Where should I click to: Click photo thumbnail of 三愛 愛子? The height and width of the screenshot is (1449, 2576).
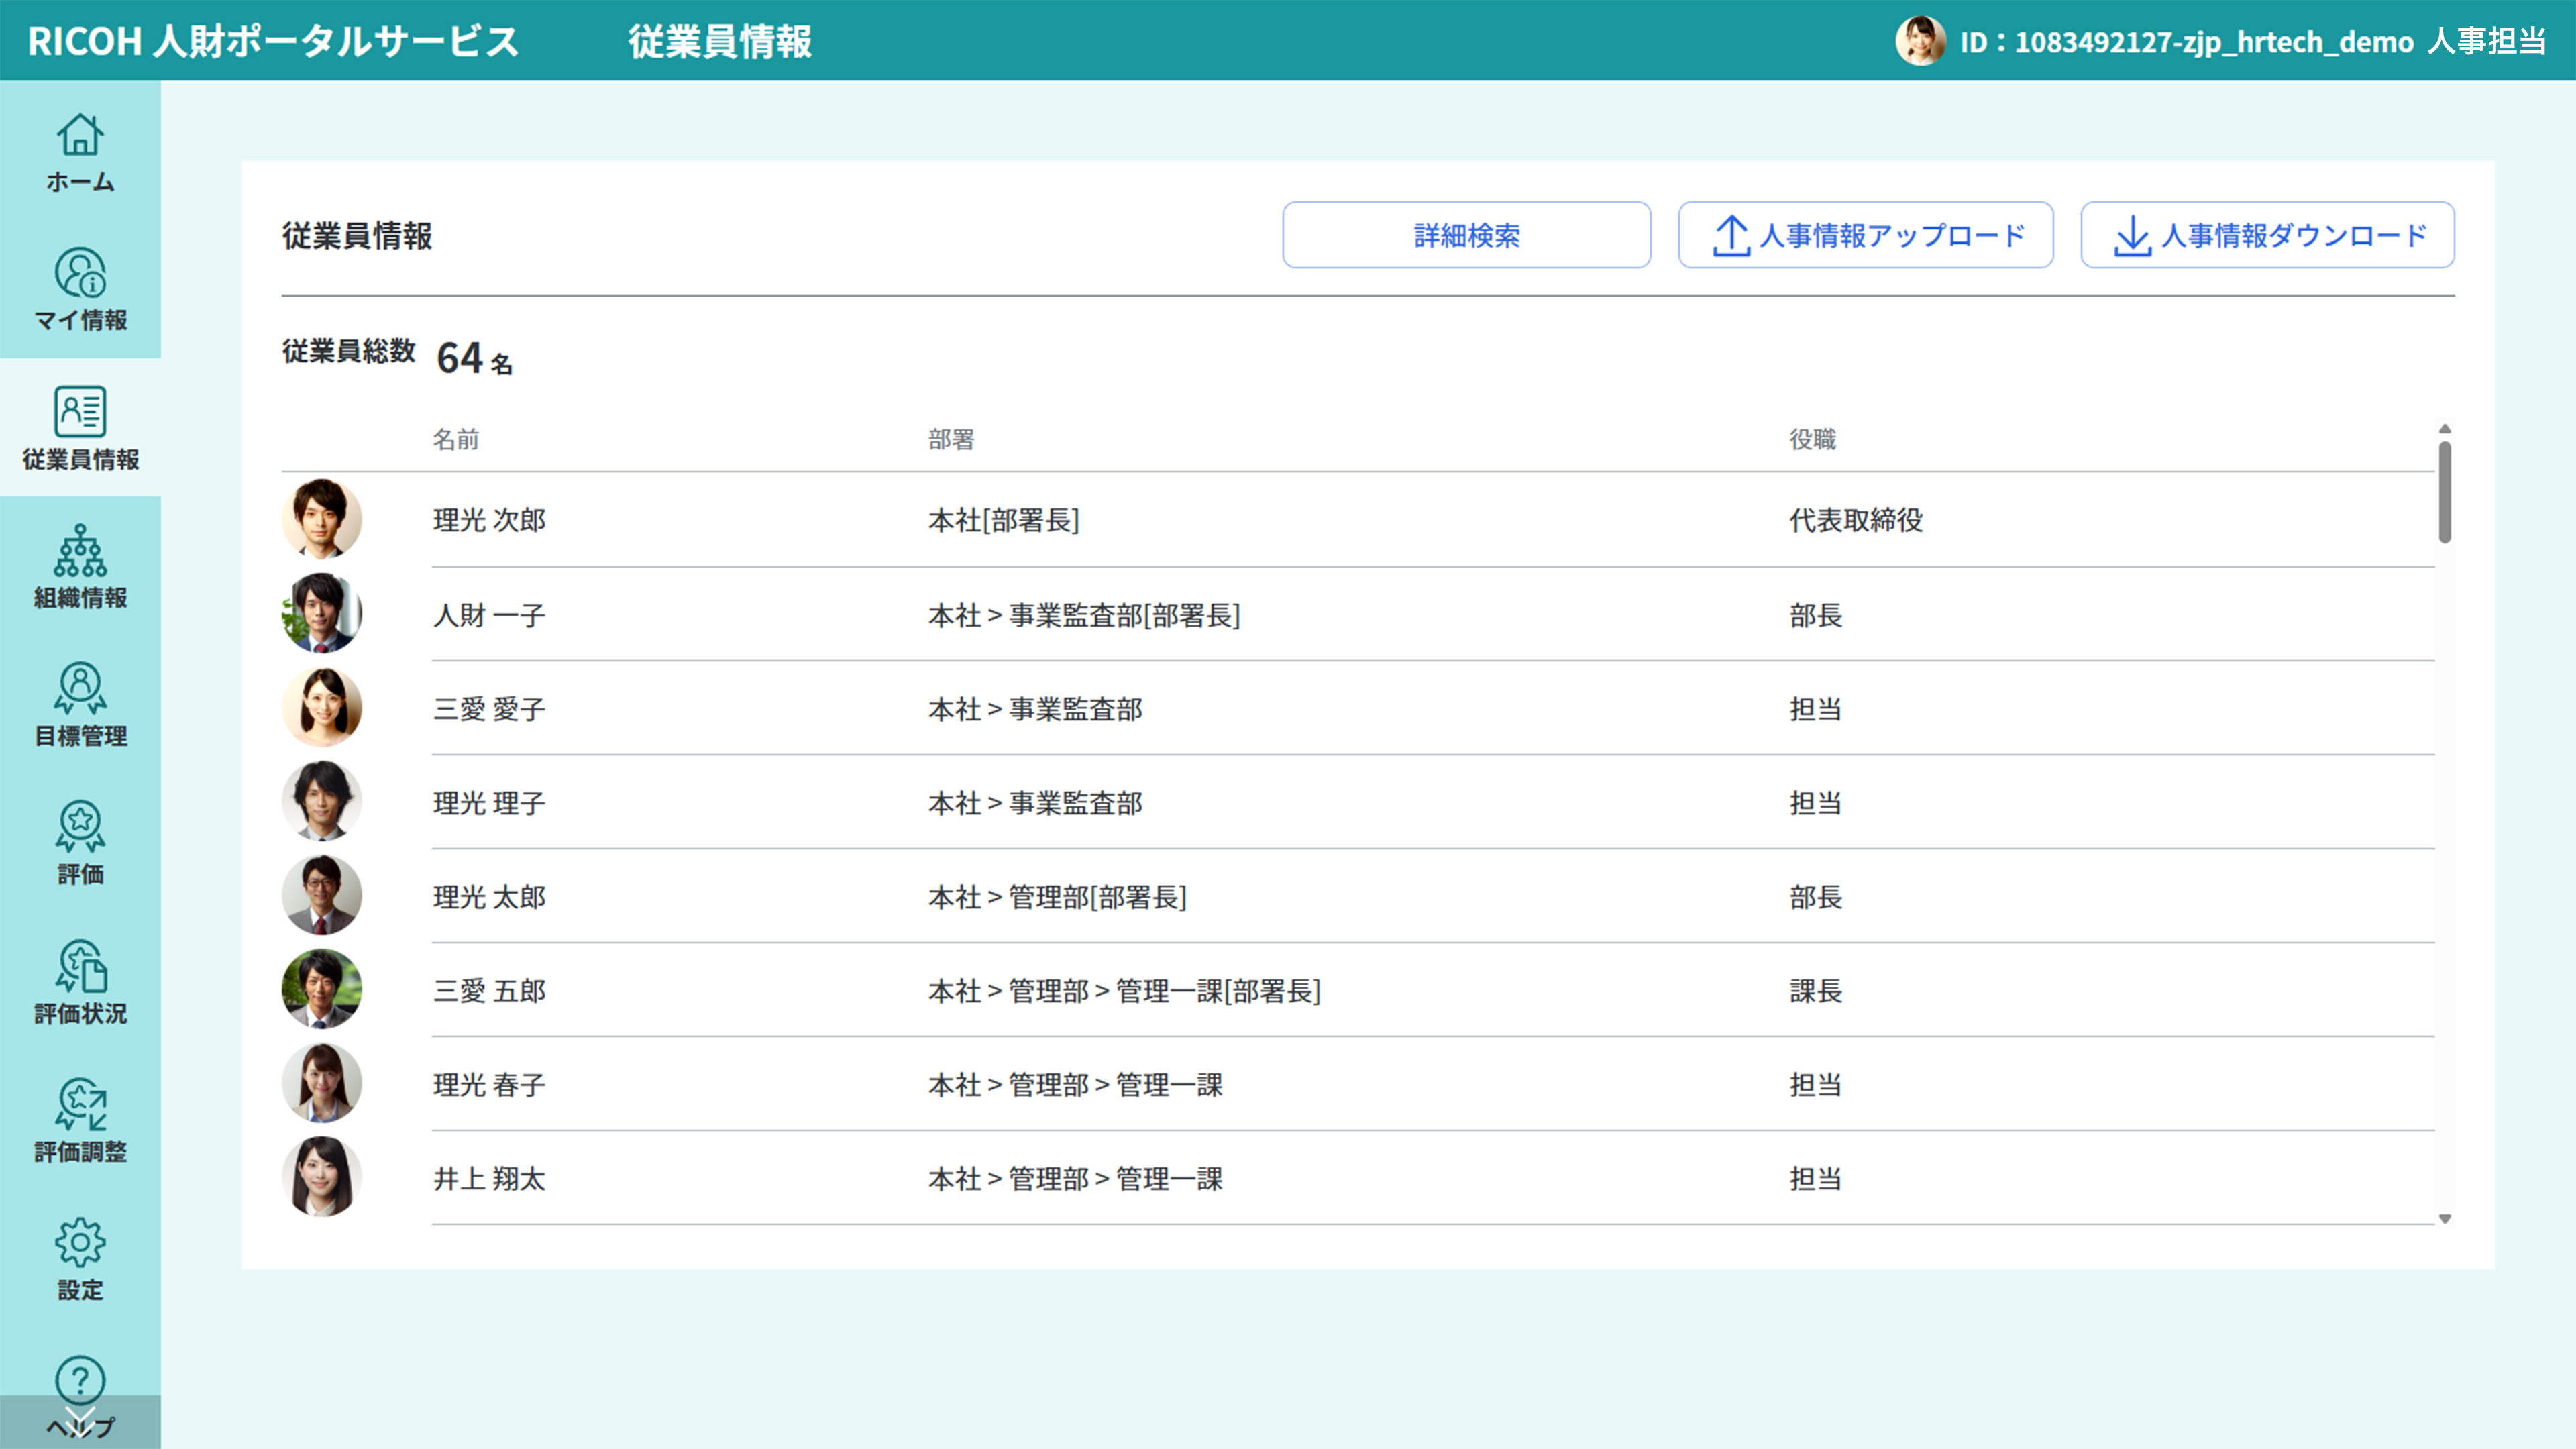(x=322, y=708)
